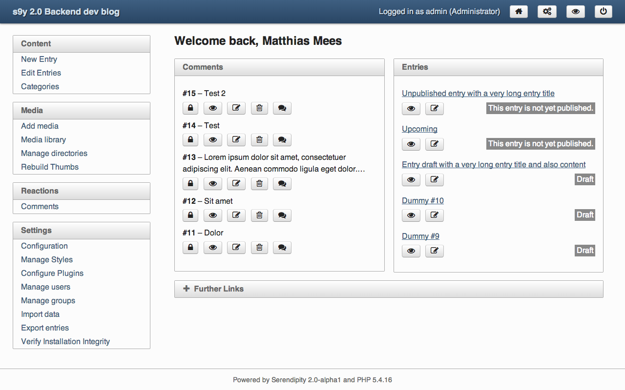625x390 pixels.
Task: Open the Dummy #9 entry link
Action: point(420,236)
